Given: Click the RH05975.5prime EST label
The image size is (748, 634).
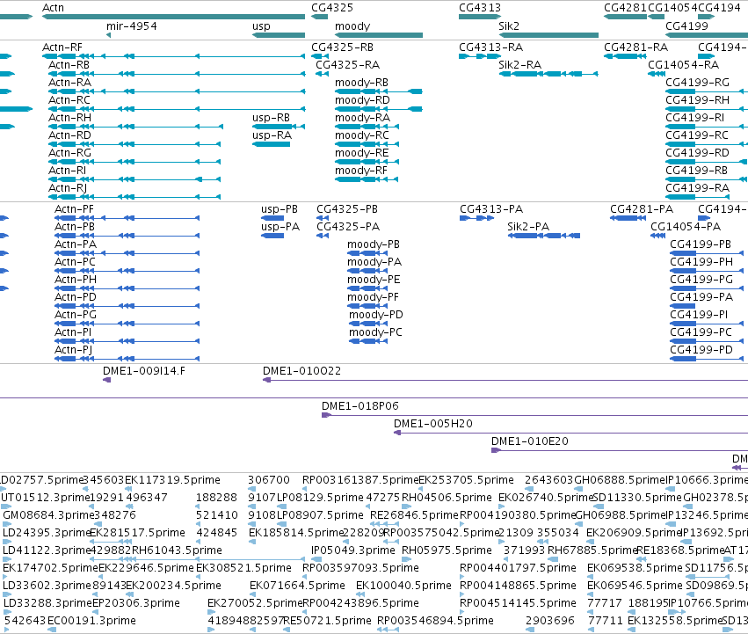Looking at the screenshot, I should point(447,550).
